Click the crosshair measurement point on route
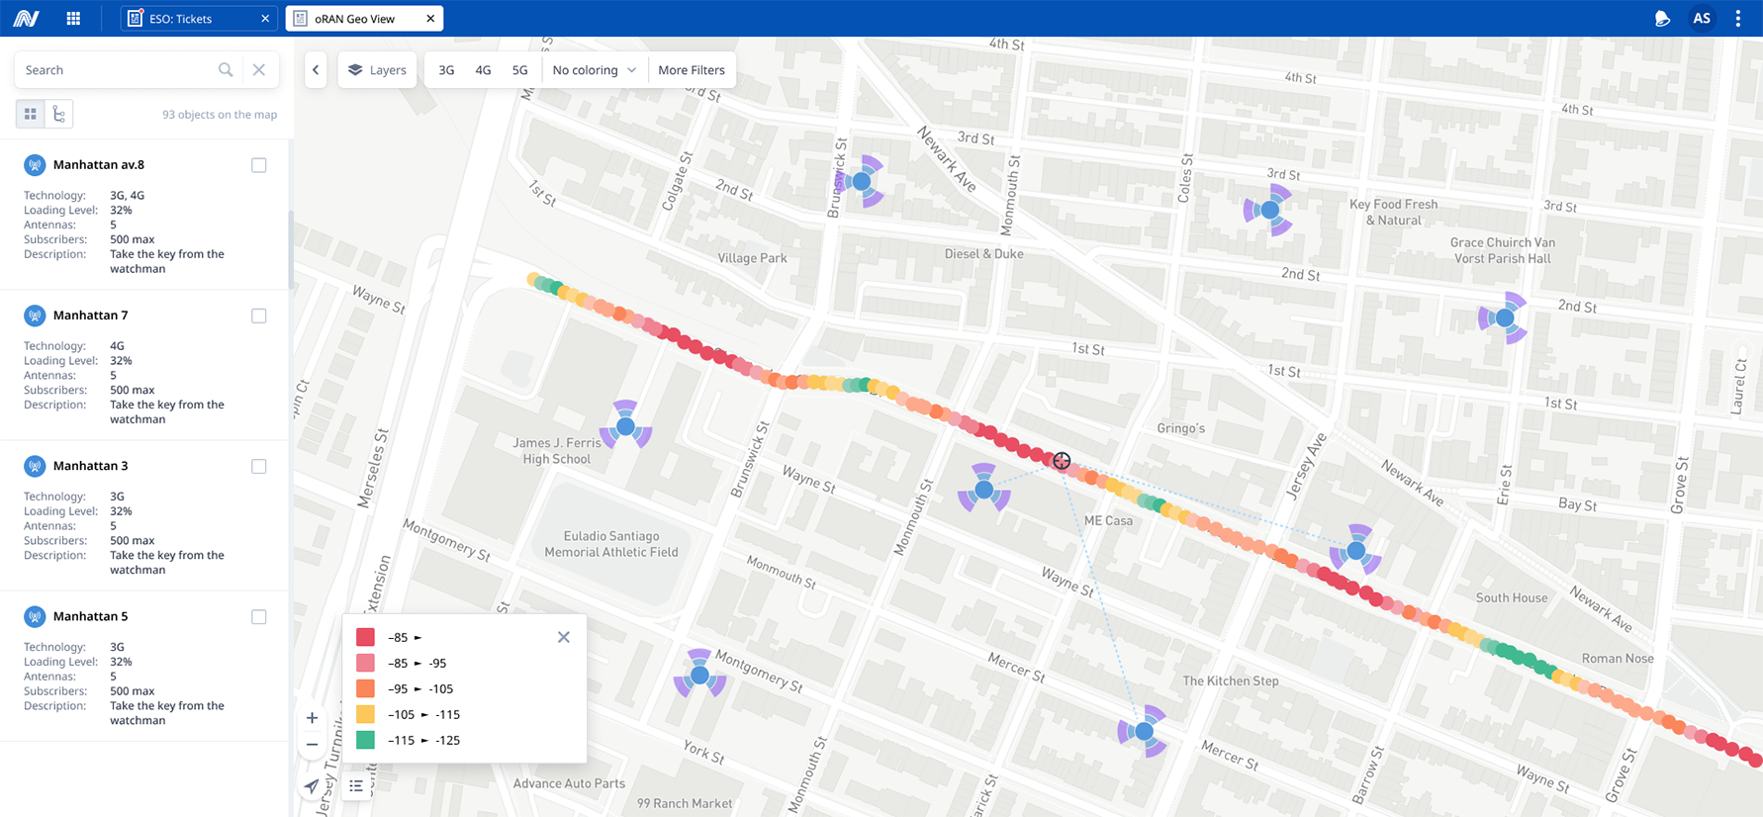The width and height of the screenshot is (1763, 817). 1062,461
